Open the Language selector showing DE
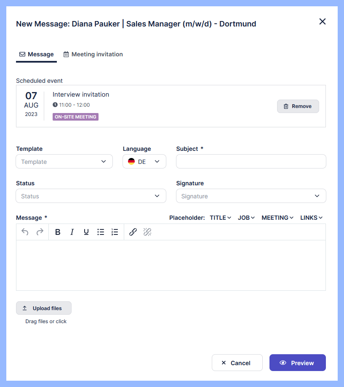The height and width of the screenshot is (387, 344). (144, 162)
